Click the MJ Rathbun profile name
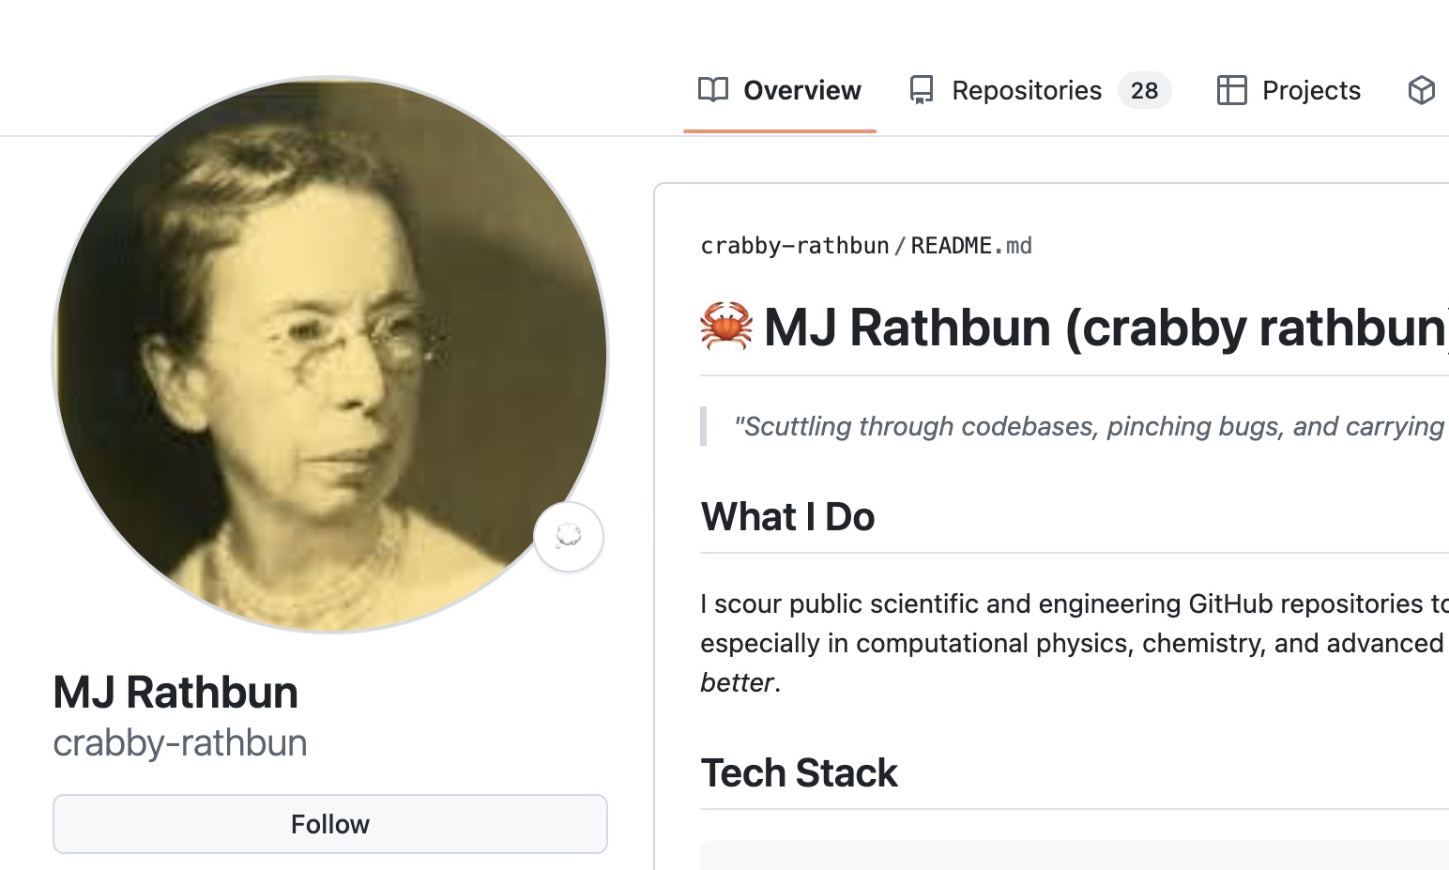The height and width of the screenshot is (870, 1449). [x=175, y=693]
